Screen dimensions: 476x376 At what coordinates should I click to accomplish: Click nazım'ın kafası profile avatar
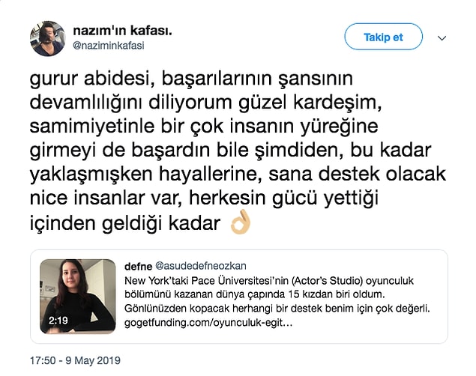(48, 38)
